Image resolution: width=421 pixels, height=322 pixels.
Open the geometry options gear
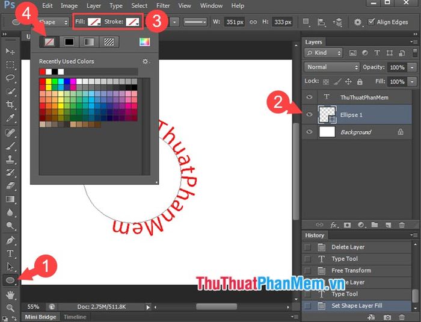[x=357, y=22]
